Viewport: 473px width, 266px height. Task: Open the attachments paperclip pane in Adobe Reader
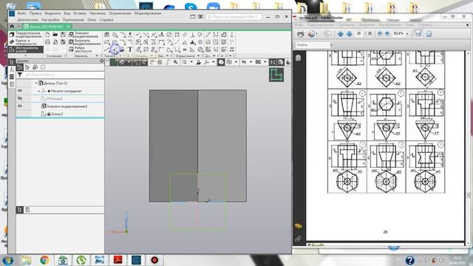(x=299, y=239)
